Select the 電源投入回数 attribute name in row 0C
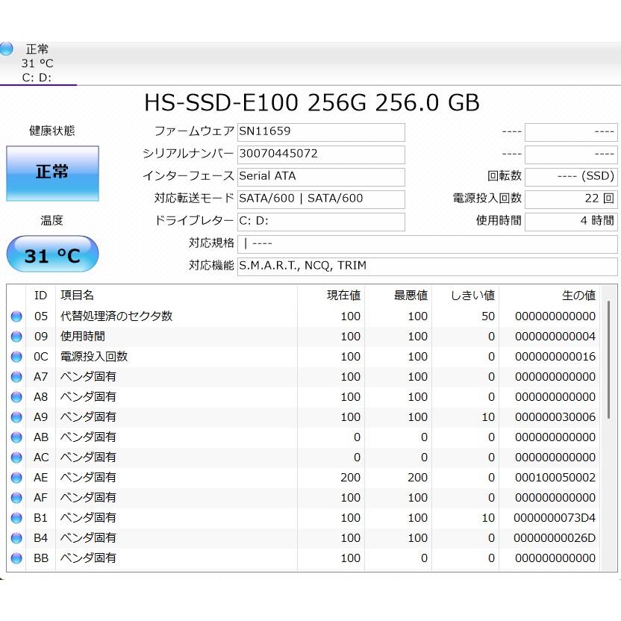 (94, 357)
